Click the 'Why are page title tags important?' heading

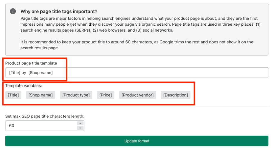click(x=59, y=11)
